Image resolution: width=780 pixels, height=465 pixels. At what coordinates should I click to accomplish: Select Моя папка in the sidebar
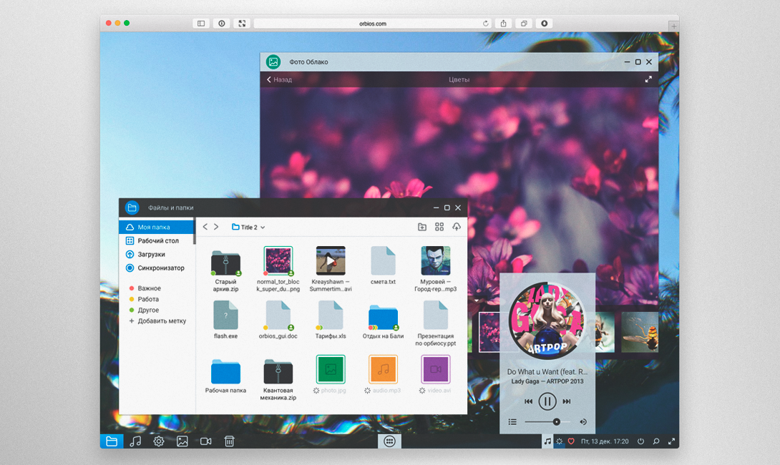click(157, 227)
